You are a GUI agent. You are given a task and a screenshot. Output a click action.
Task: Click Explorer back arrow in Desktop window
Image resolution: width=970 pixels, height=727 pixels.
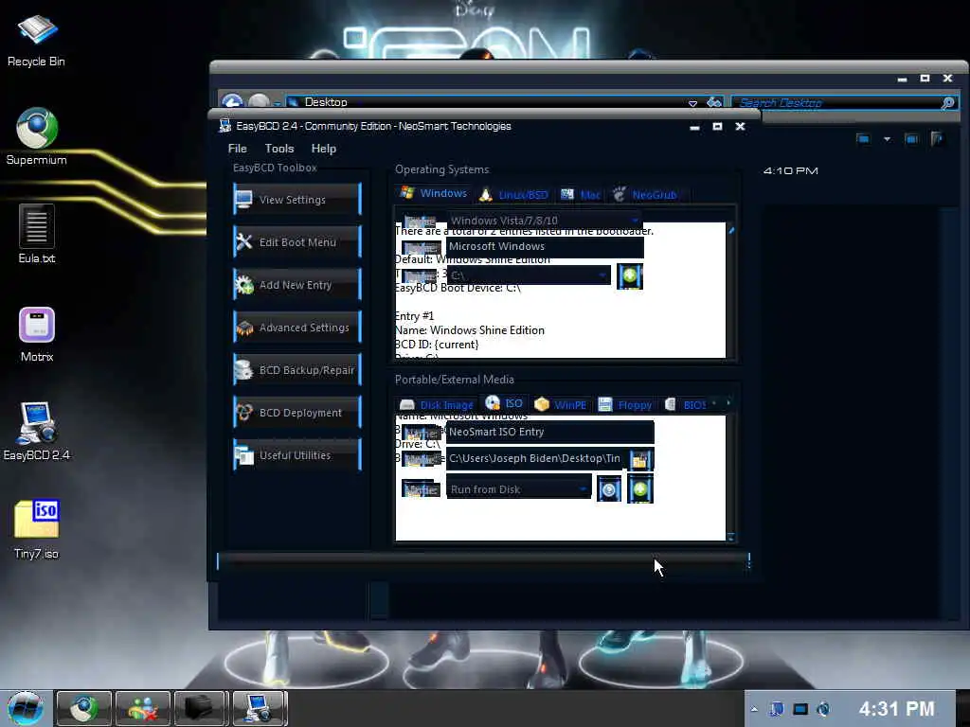[233, 102]
